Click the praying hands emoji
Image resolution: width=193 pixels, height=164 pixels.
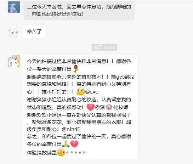pyautogui.click(x=66, y=144)
